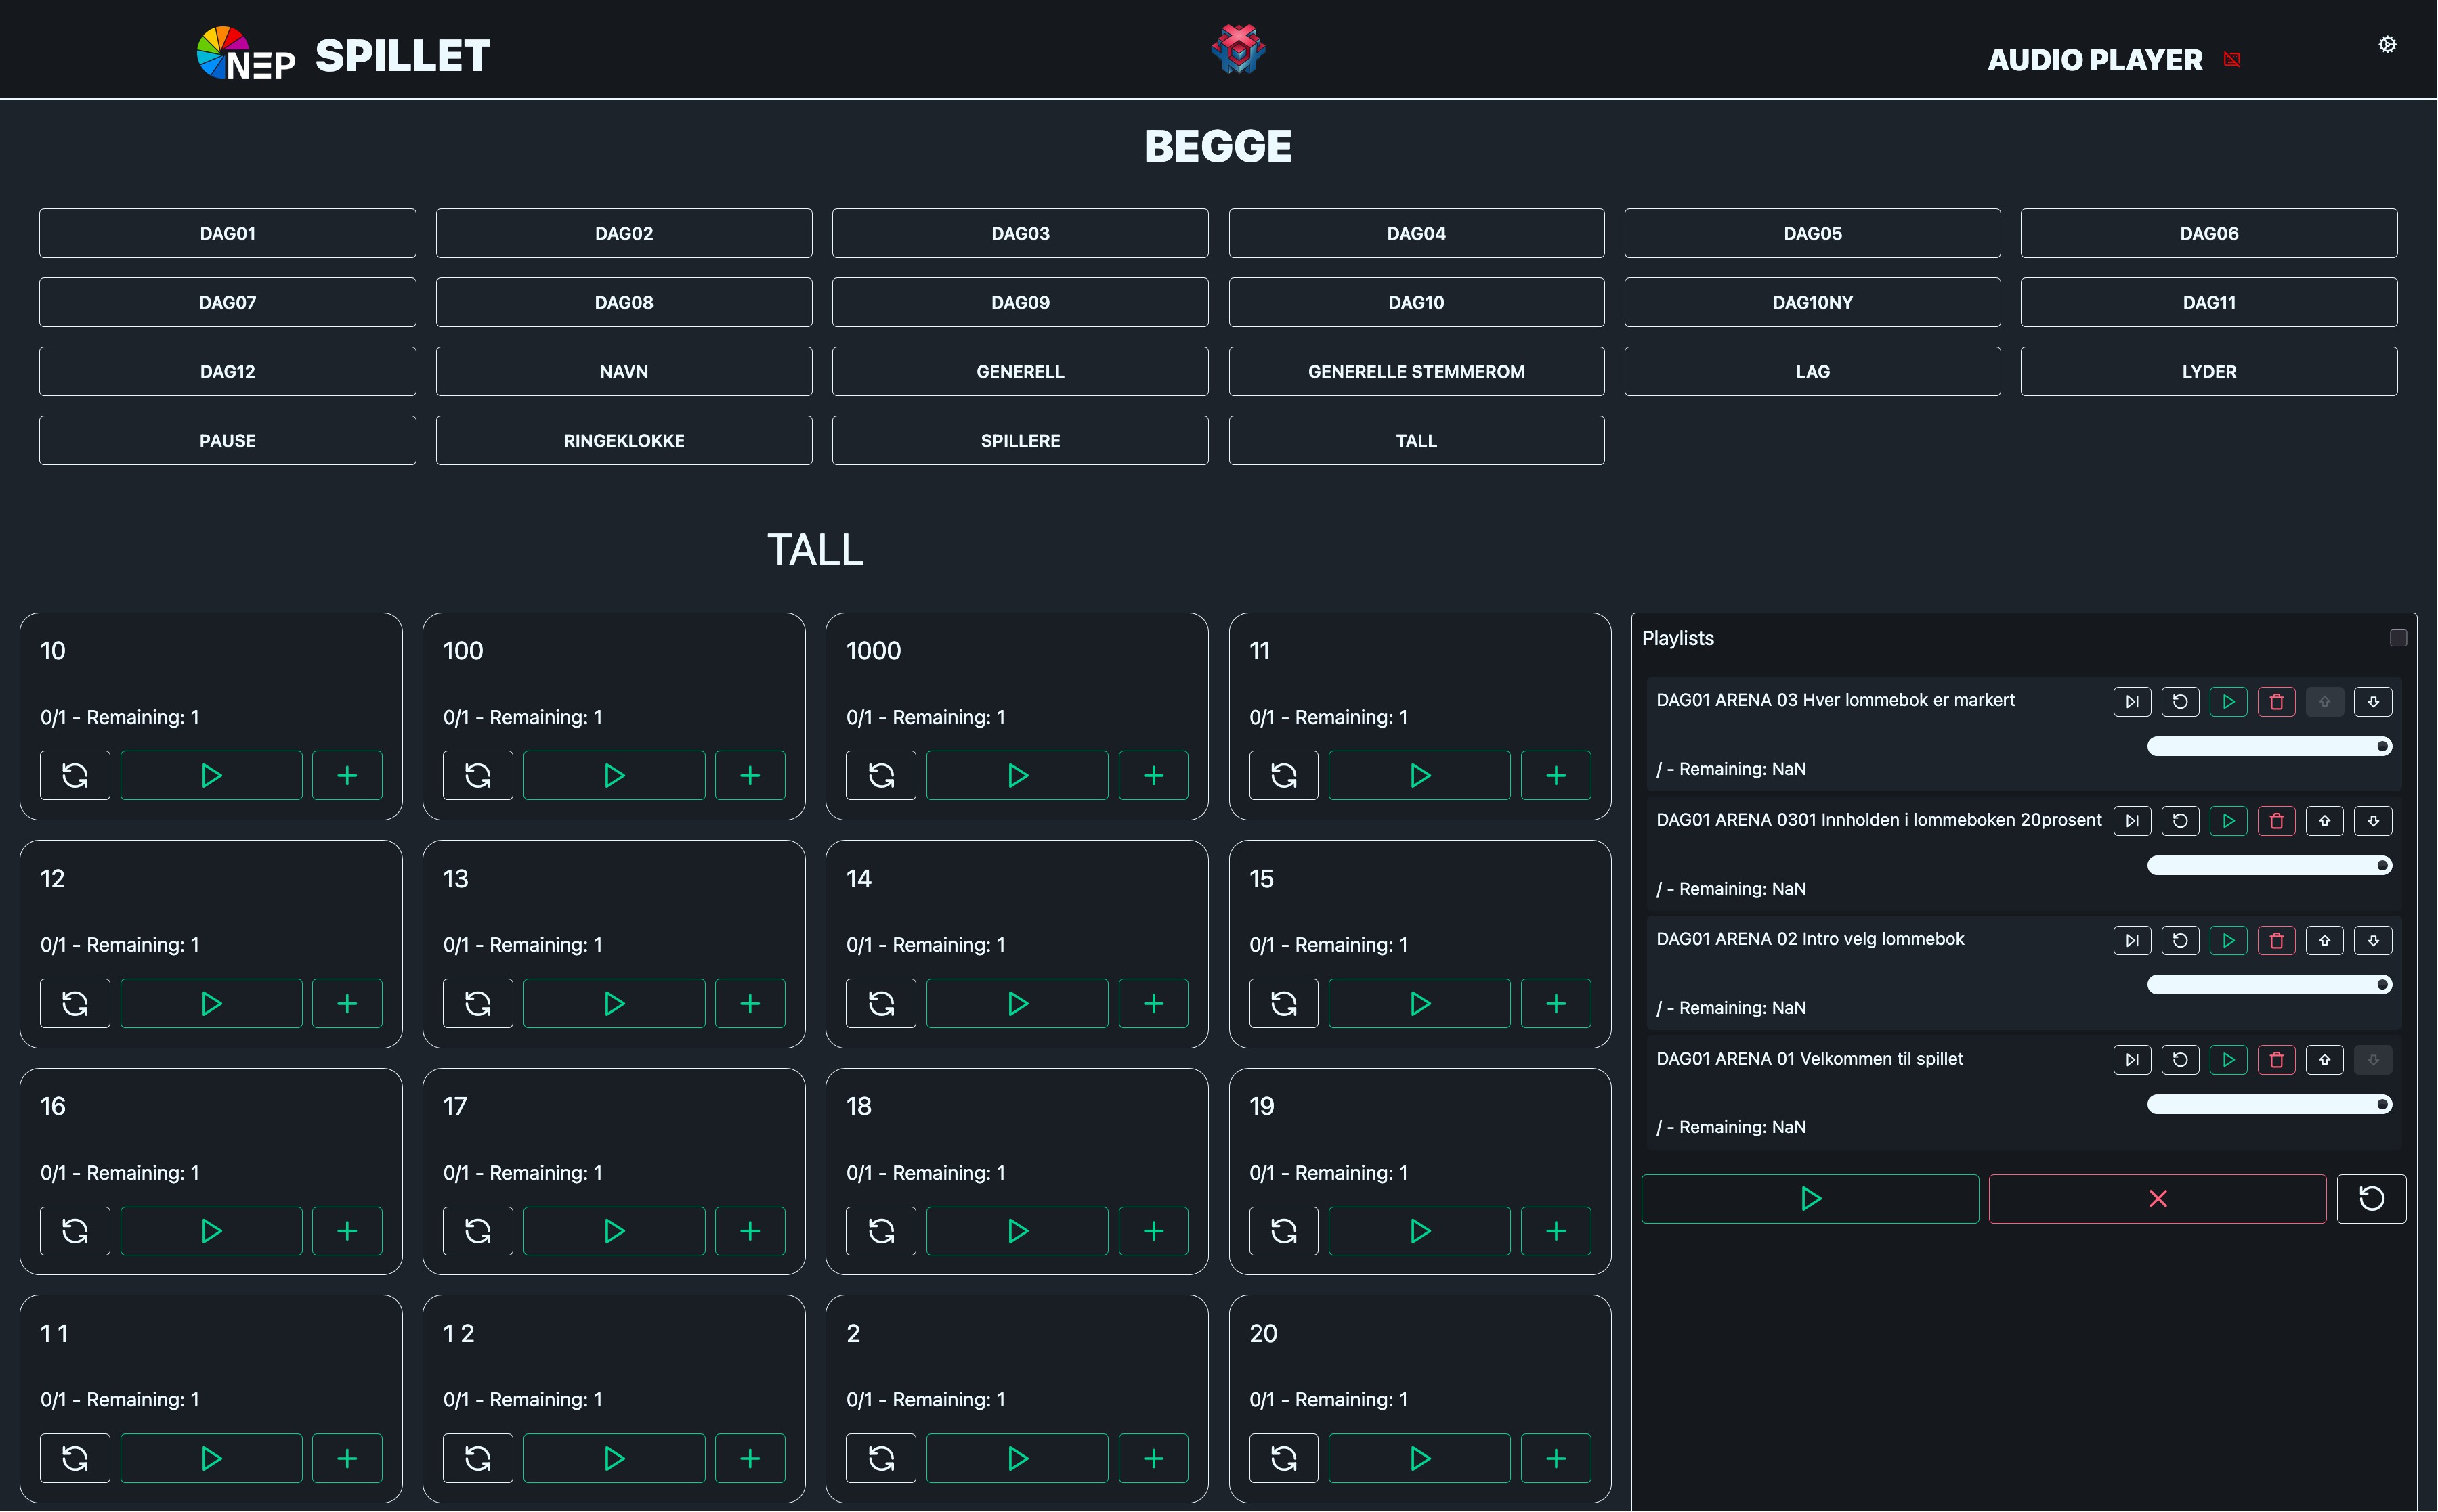Restart the Innholden i lommeboken 20prosent track
This screenshot has width=2438, height=1512.
(x=2180, y=821)
